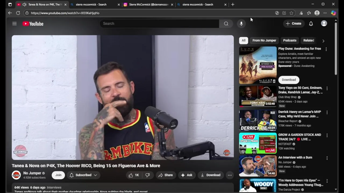Viewport: 344px width, 193px height.
Task: Click the browser address bar URL
Action: tap(65, 13)
